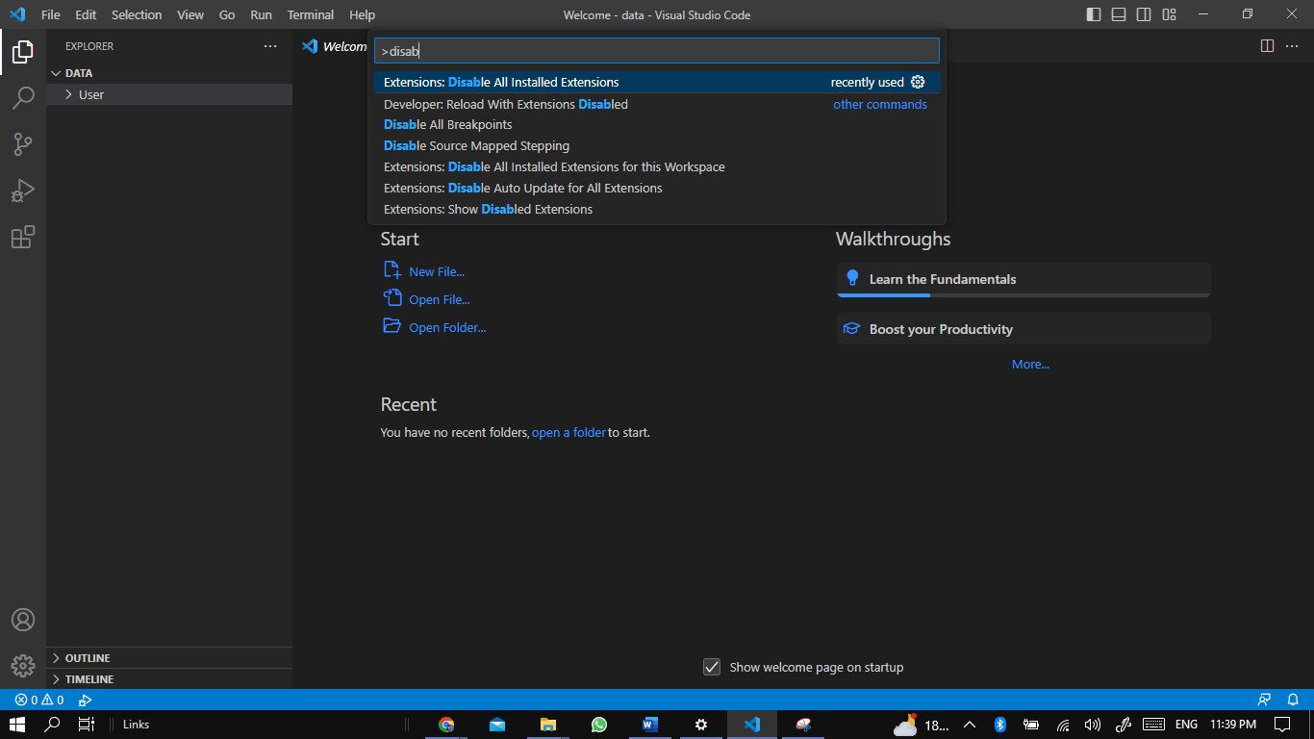Run Extensions: Disable All Installed Extensions command
1314x739 pixels.
(x=657, y=82)
